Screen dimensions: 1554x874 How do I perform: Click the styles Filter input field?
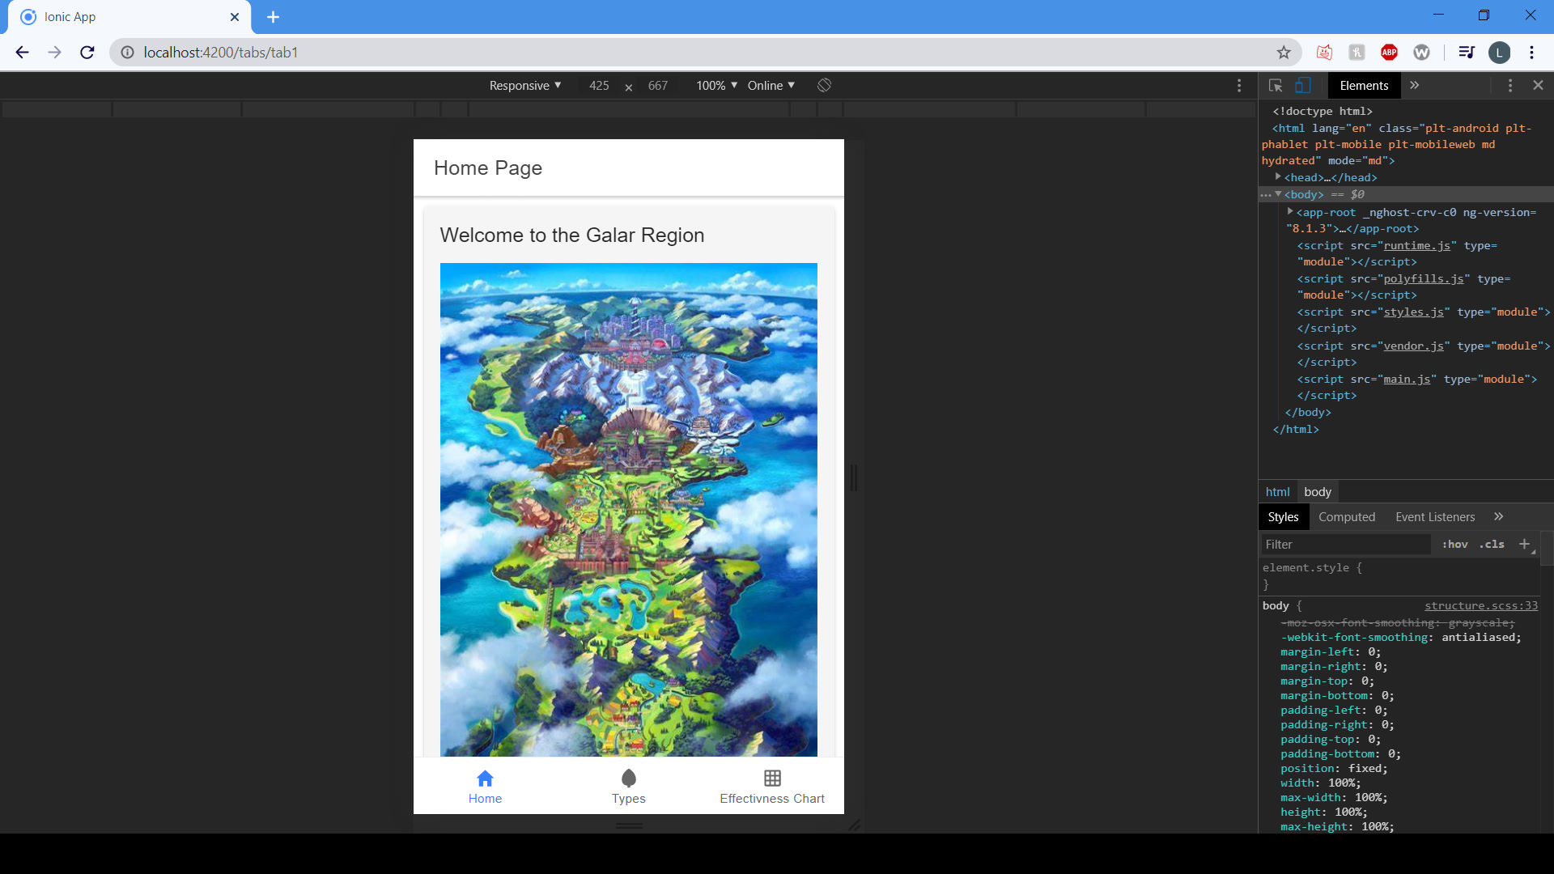point(1344,545)
